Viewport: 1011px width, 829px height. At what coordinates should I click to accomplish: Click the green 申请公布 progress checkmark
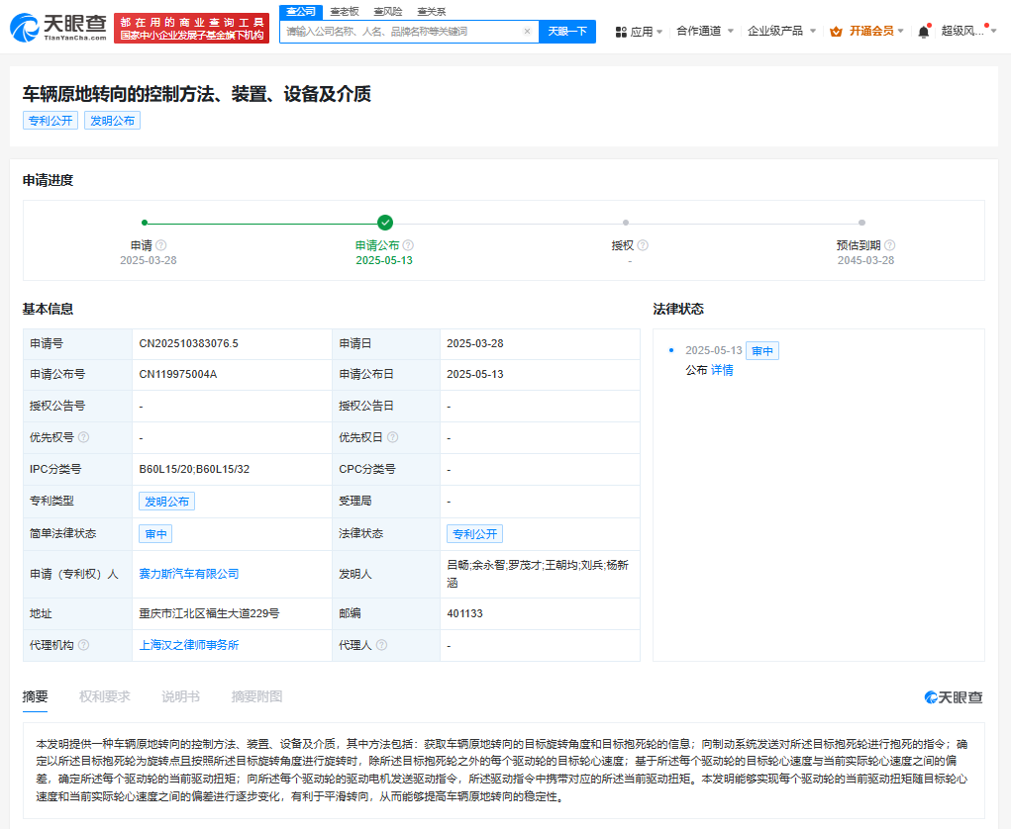point(385,223)
